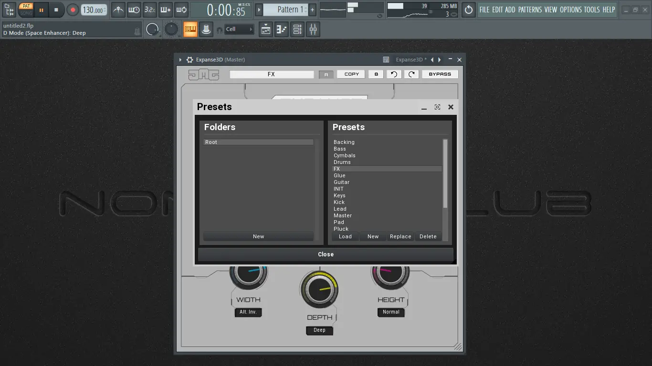Open the Mixer view icon
Viewport: 652px width, 366px height.
pyautogui.click(x=313, y=30)
